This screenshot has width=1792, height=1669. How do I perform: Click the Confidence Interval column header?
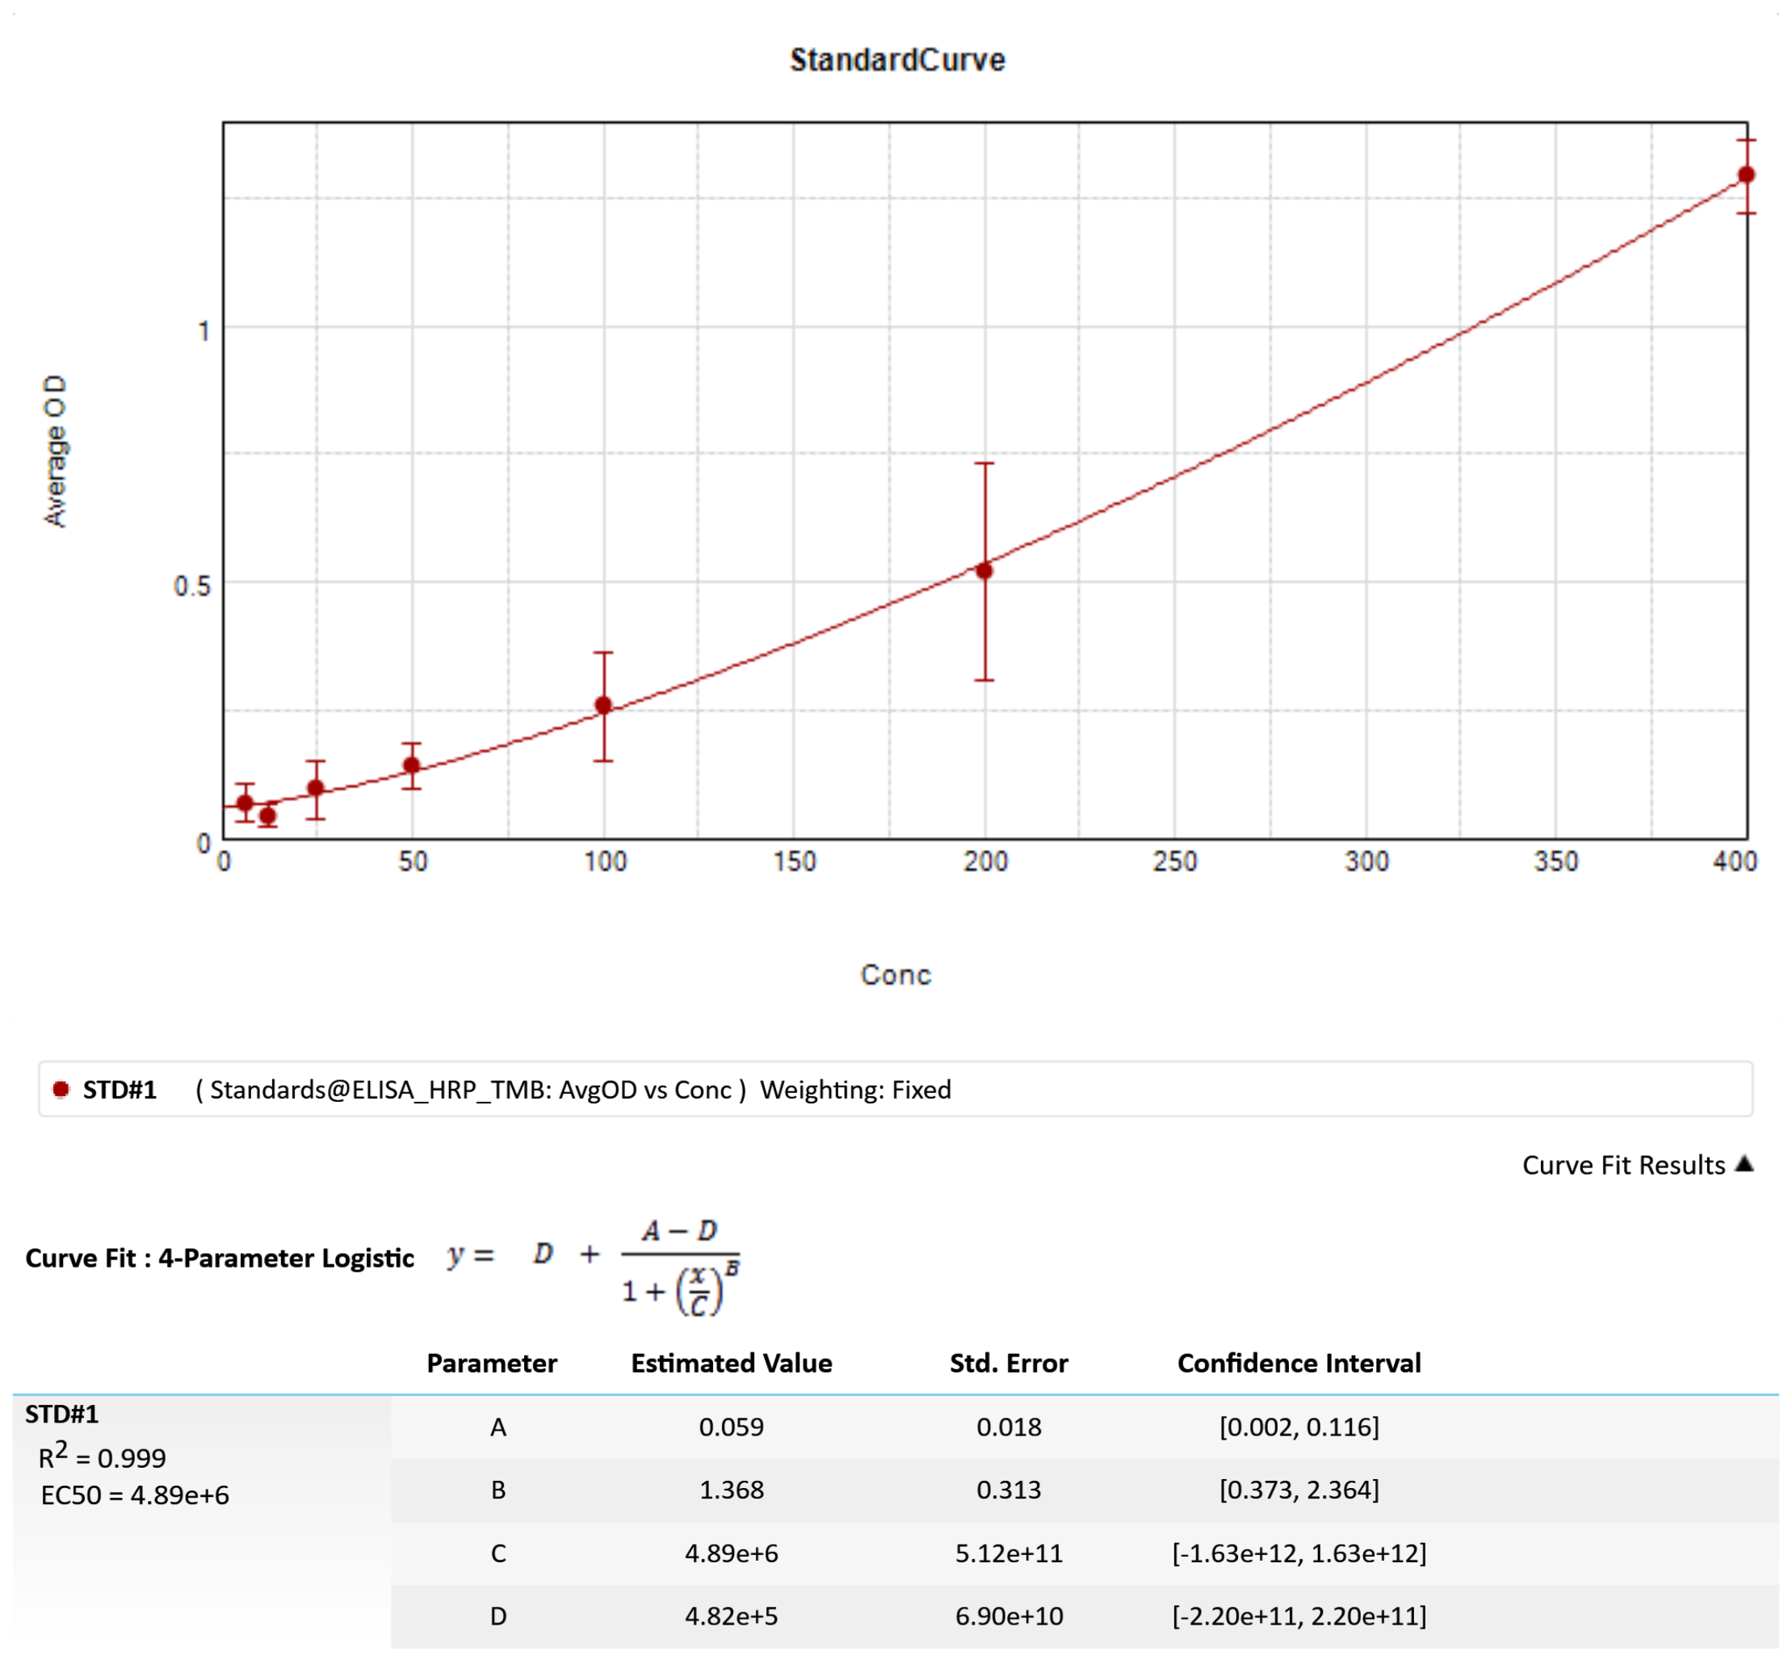(1299, 1364)
